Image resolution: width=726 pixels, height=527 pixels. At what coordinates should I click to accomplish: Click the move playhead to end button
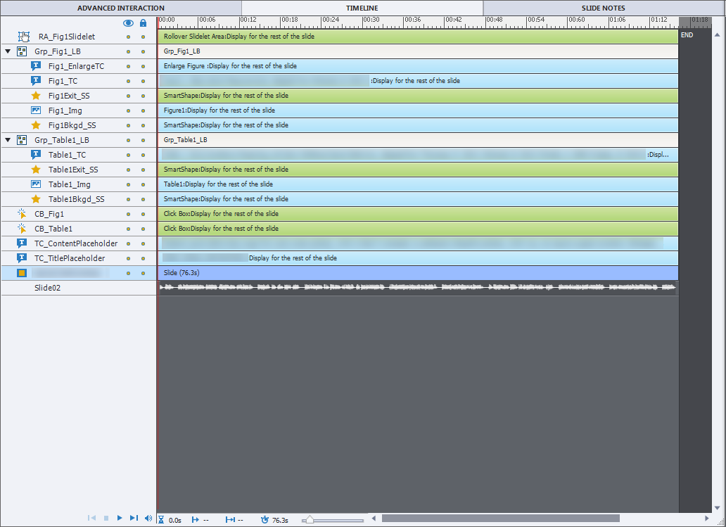134,519
